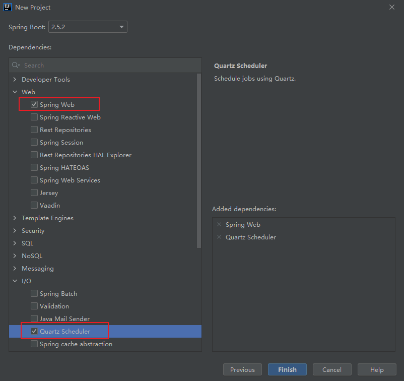Image resolution: width=404 pixels, height=381 pixels.
Task: Tick the Spring Session checkbox
Action: point(34,142)
